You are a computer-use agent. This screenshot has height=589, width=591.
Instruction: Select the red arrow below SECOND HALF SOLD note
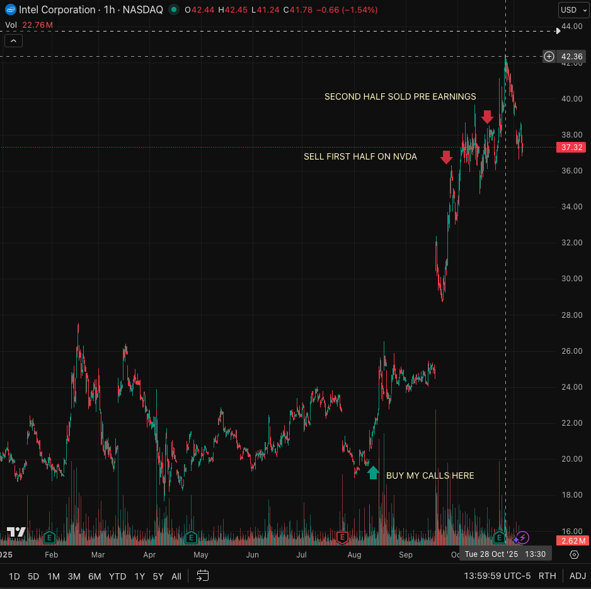[x=487, y=117]
